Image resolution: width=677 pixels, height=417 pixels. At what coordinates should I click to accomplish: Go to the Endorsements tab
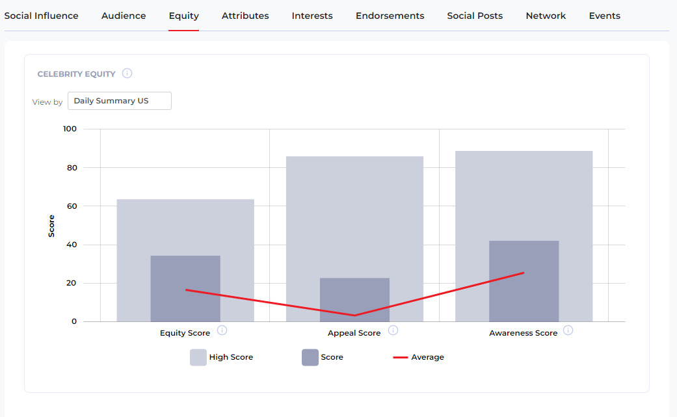click(x=390, y=16)
